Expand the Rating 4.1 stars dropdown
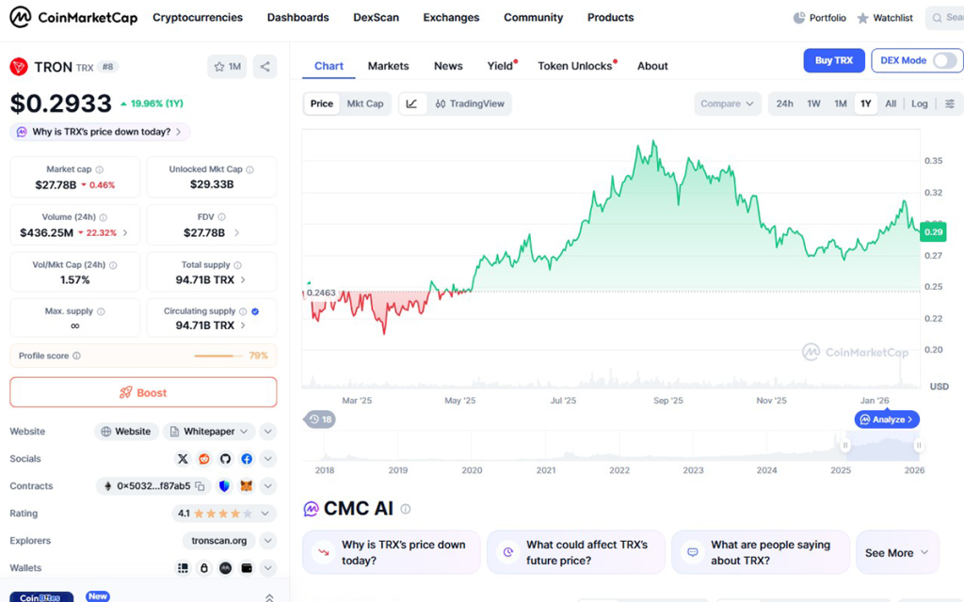The height and width of the screenshot is (602, 964). tap(223, 514)
